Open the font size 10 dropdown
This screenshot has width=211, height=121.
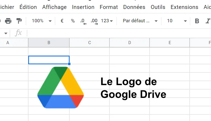point(177,21)
